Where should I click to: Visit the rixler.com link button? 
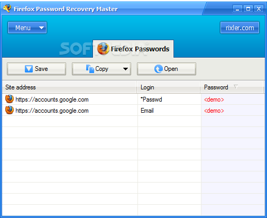click(x=240, y=28)
